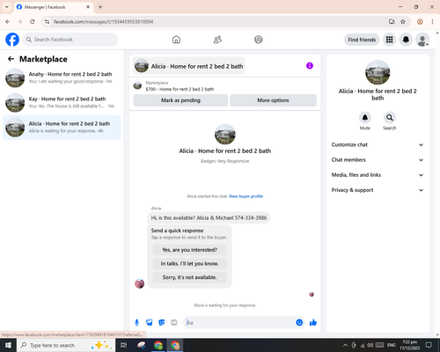Open the Friends icon in top navigation
The width and height of the screenshot is (440, 352).
pos(217,40)
